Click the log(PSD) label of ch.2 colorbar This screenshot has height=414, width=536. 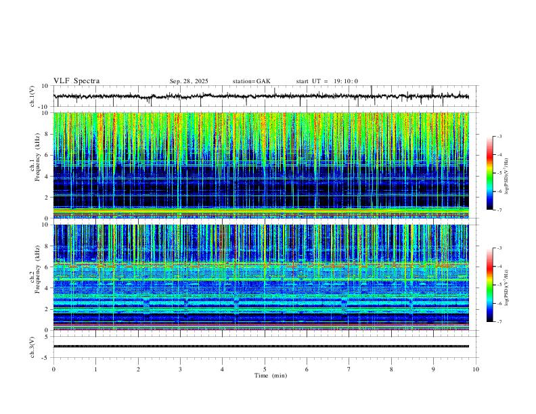coord(506,287)
